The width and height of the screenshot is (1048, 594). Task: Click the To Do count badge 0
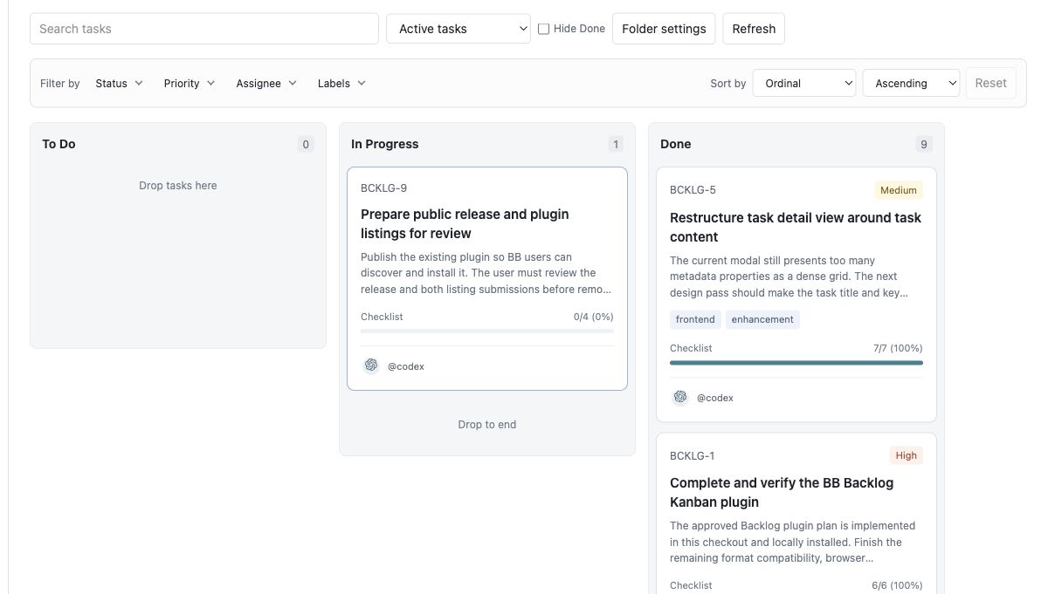pyautogui.click(x=306, y=145)
